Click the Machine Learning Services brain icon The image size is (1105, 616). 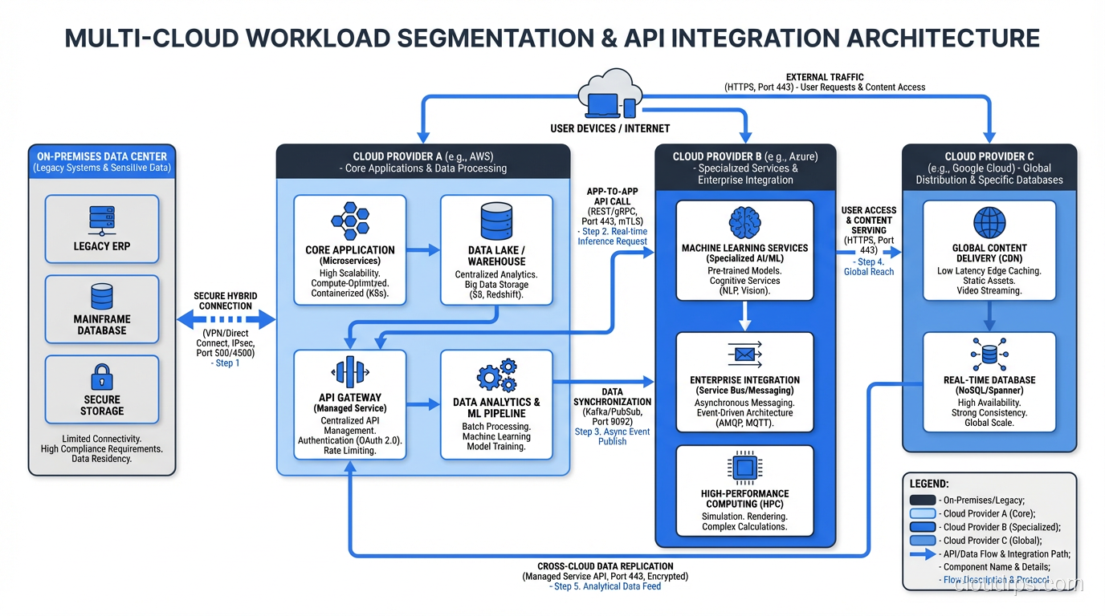[744, 224]
